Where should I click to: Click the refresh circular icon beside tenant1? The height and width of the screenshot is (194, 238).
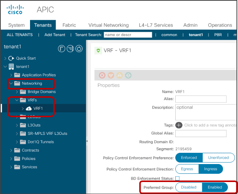point(79,49)
